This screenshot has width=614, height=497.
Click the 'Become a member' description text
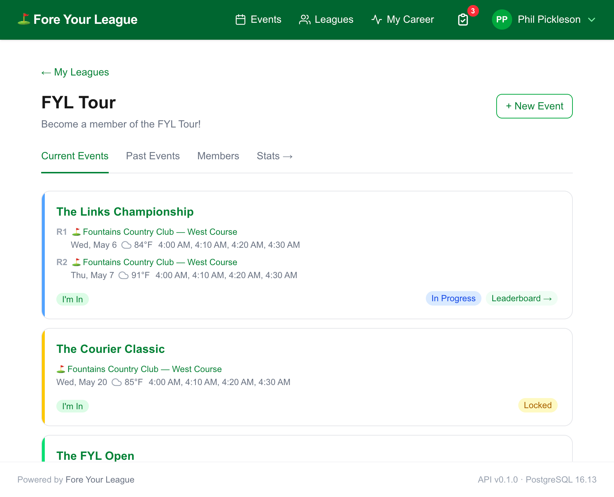click(x=121, y=124)
